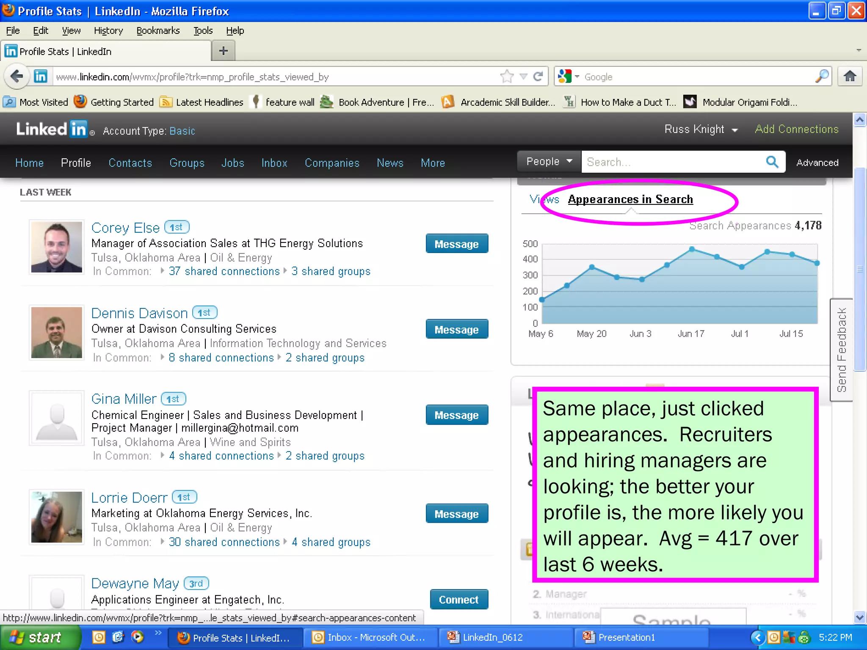
Task: Reload the page using the refresh icon
Action: coord(538,77)
